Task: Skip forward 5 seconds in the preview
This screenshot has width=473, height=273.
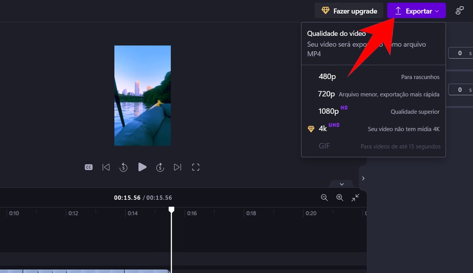Action: [x=160, y=167]
